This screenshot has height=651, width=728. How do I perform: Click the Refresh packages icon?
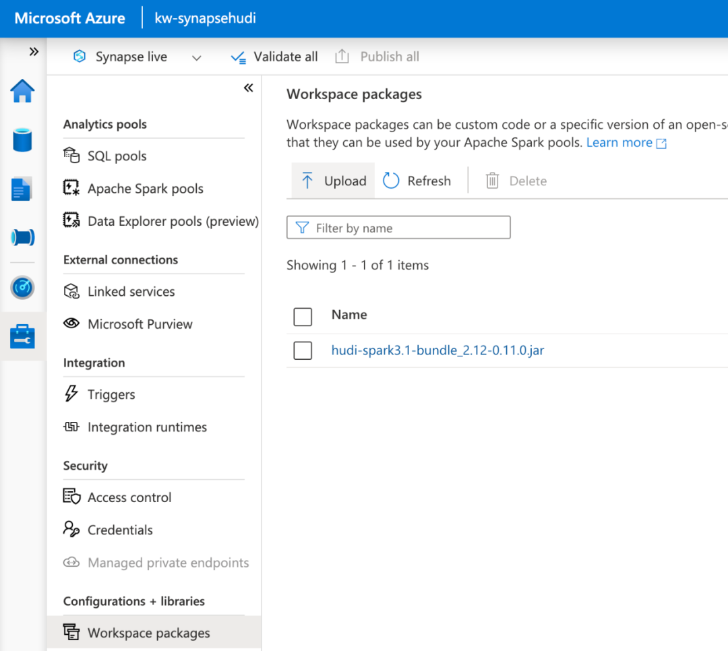pos(392,181)
